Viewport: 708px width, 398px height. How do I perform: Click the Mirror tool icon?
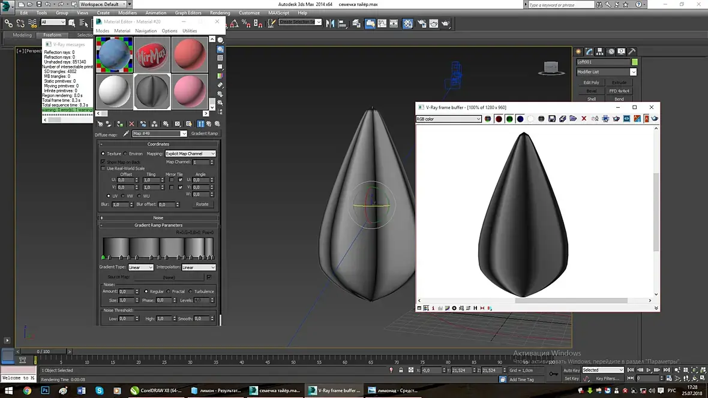coord(331,23)
